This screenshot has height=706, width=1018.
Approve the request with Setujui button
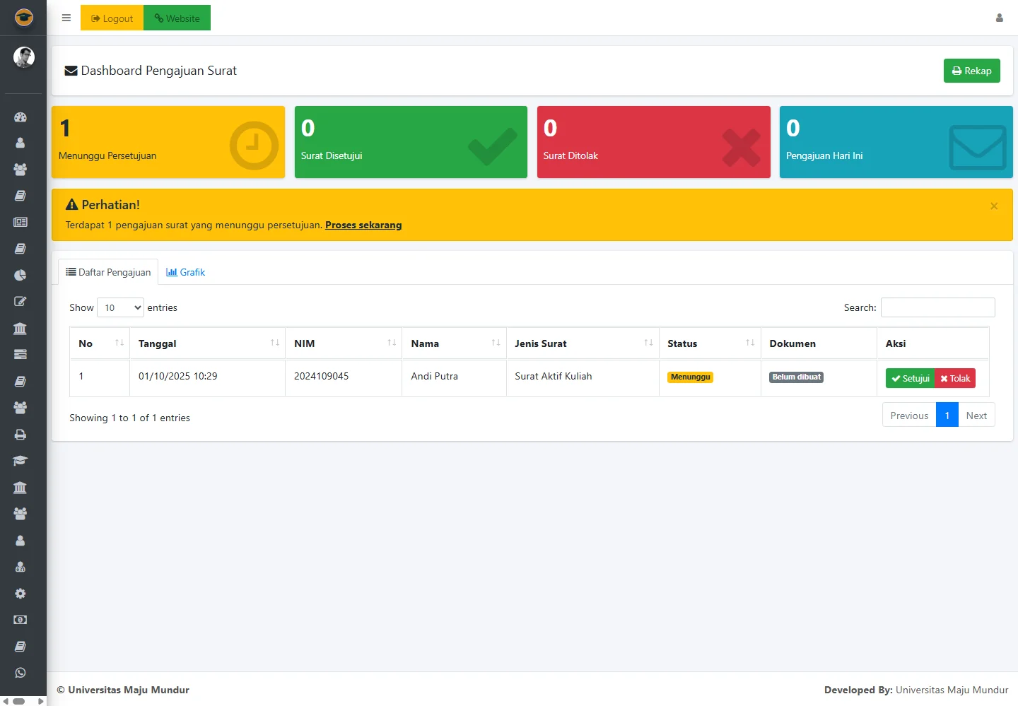pos(910,379)
